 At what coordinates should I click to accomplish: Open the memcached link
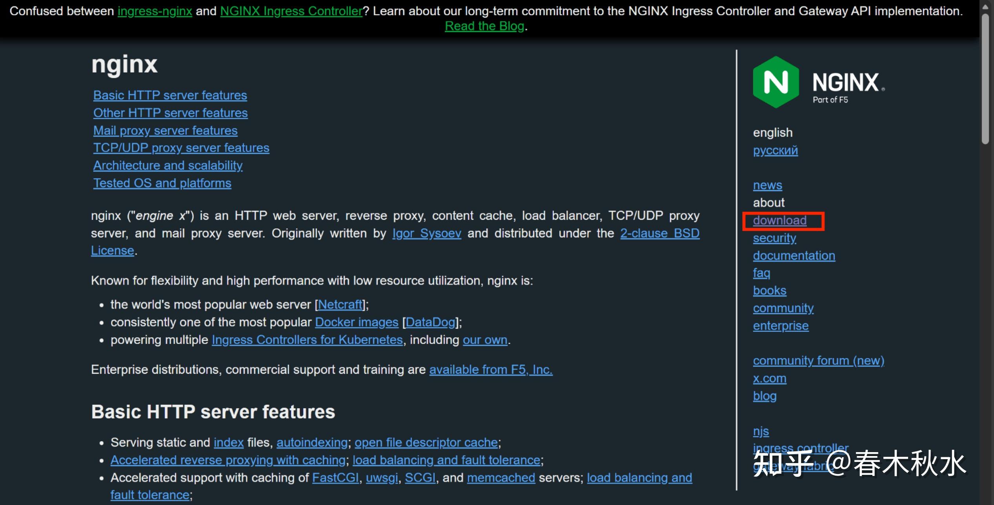501,478
